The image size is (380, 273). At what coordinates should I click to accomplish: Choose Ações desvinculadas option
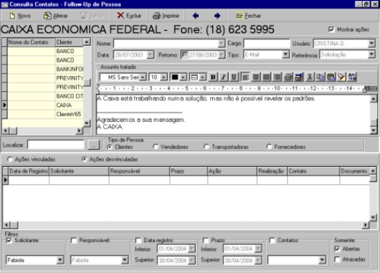pos(84,160)
